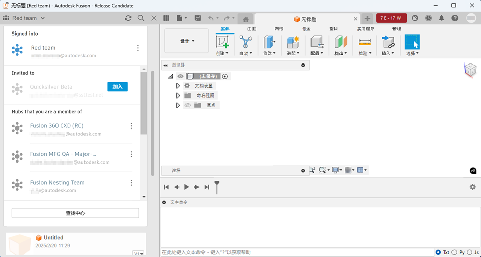Close the data panel with X icon

point(154,18)
